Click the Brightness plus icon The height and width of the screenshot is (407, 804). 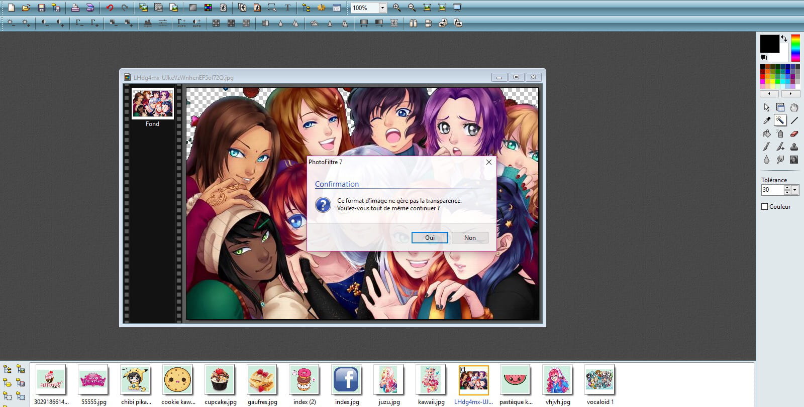(x=26, y=23)
